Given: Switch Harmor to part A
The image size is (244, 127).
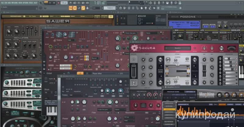Looking at the screenshot, I should [x=80, y=73].
